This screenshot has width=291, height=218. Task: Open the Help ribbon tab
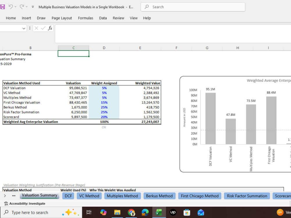147,18
